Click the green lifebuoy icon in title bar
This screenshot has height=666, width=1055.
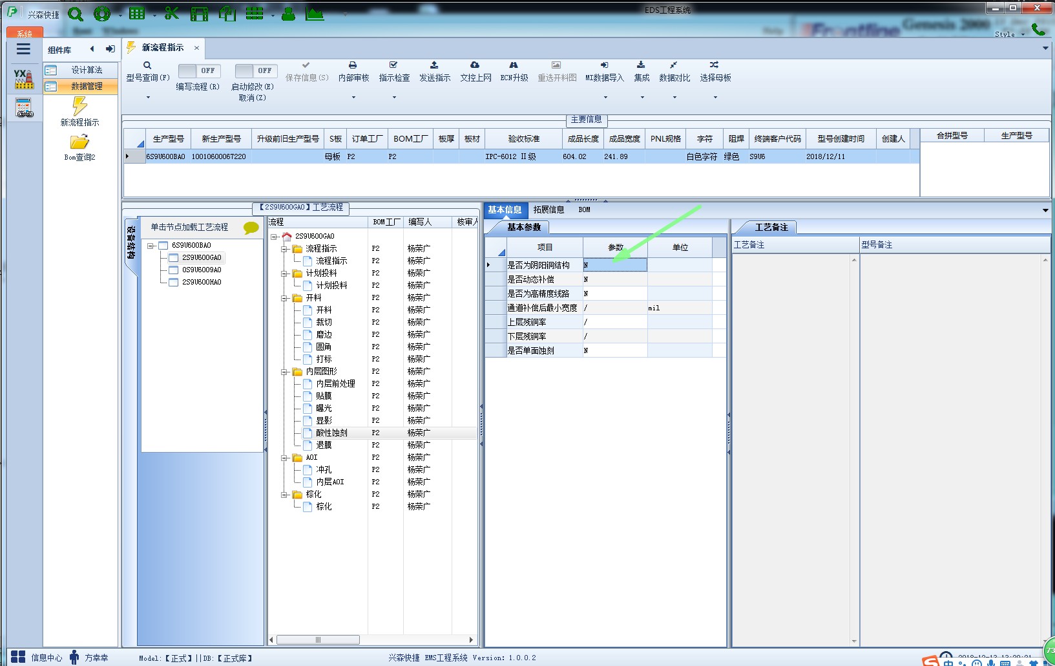coord(102,14)
